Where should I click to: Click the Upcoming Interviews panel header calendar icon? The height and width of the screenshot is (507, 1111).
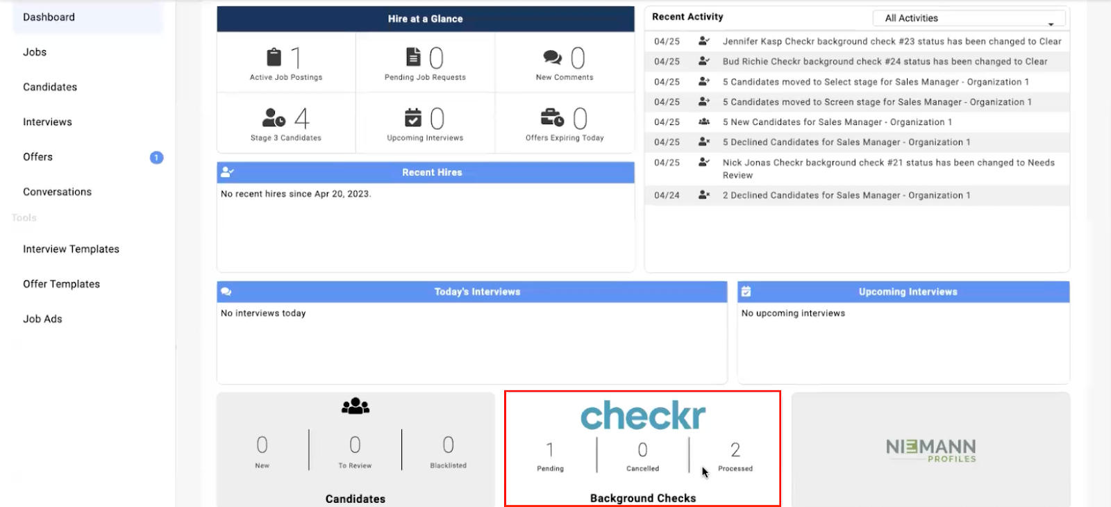tap(746, 292)
